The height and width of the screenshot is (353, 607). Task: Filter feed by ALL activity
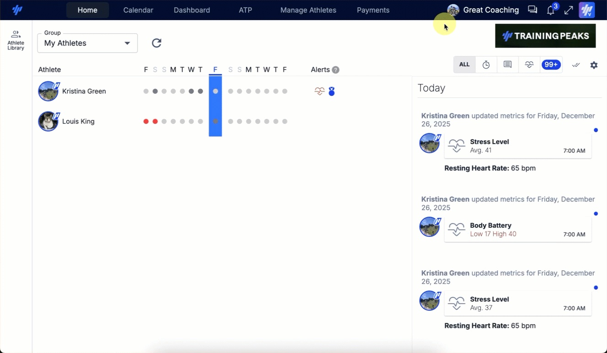click(464, 65)
